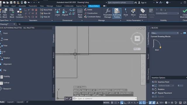Select the Rotation parameter in palette
Image resolution: width=187 pixels, height=105 pixels.
(x=5, y=58)
